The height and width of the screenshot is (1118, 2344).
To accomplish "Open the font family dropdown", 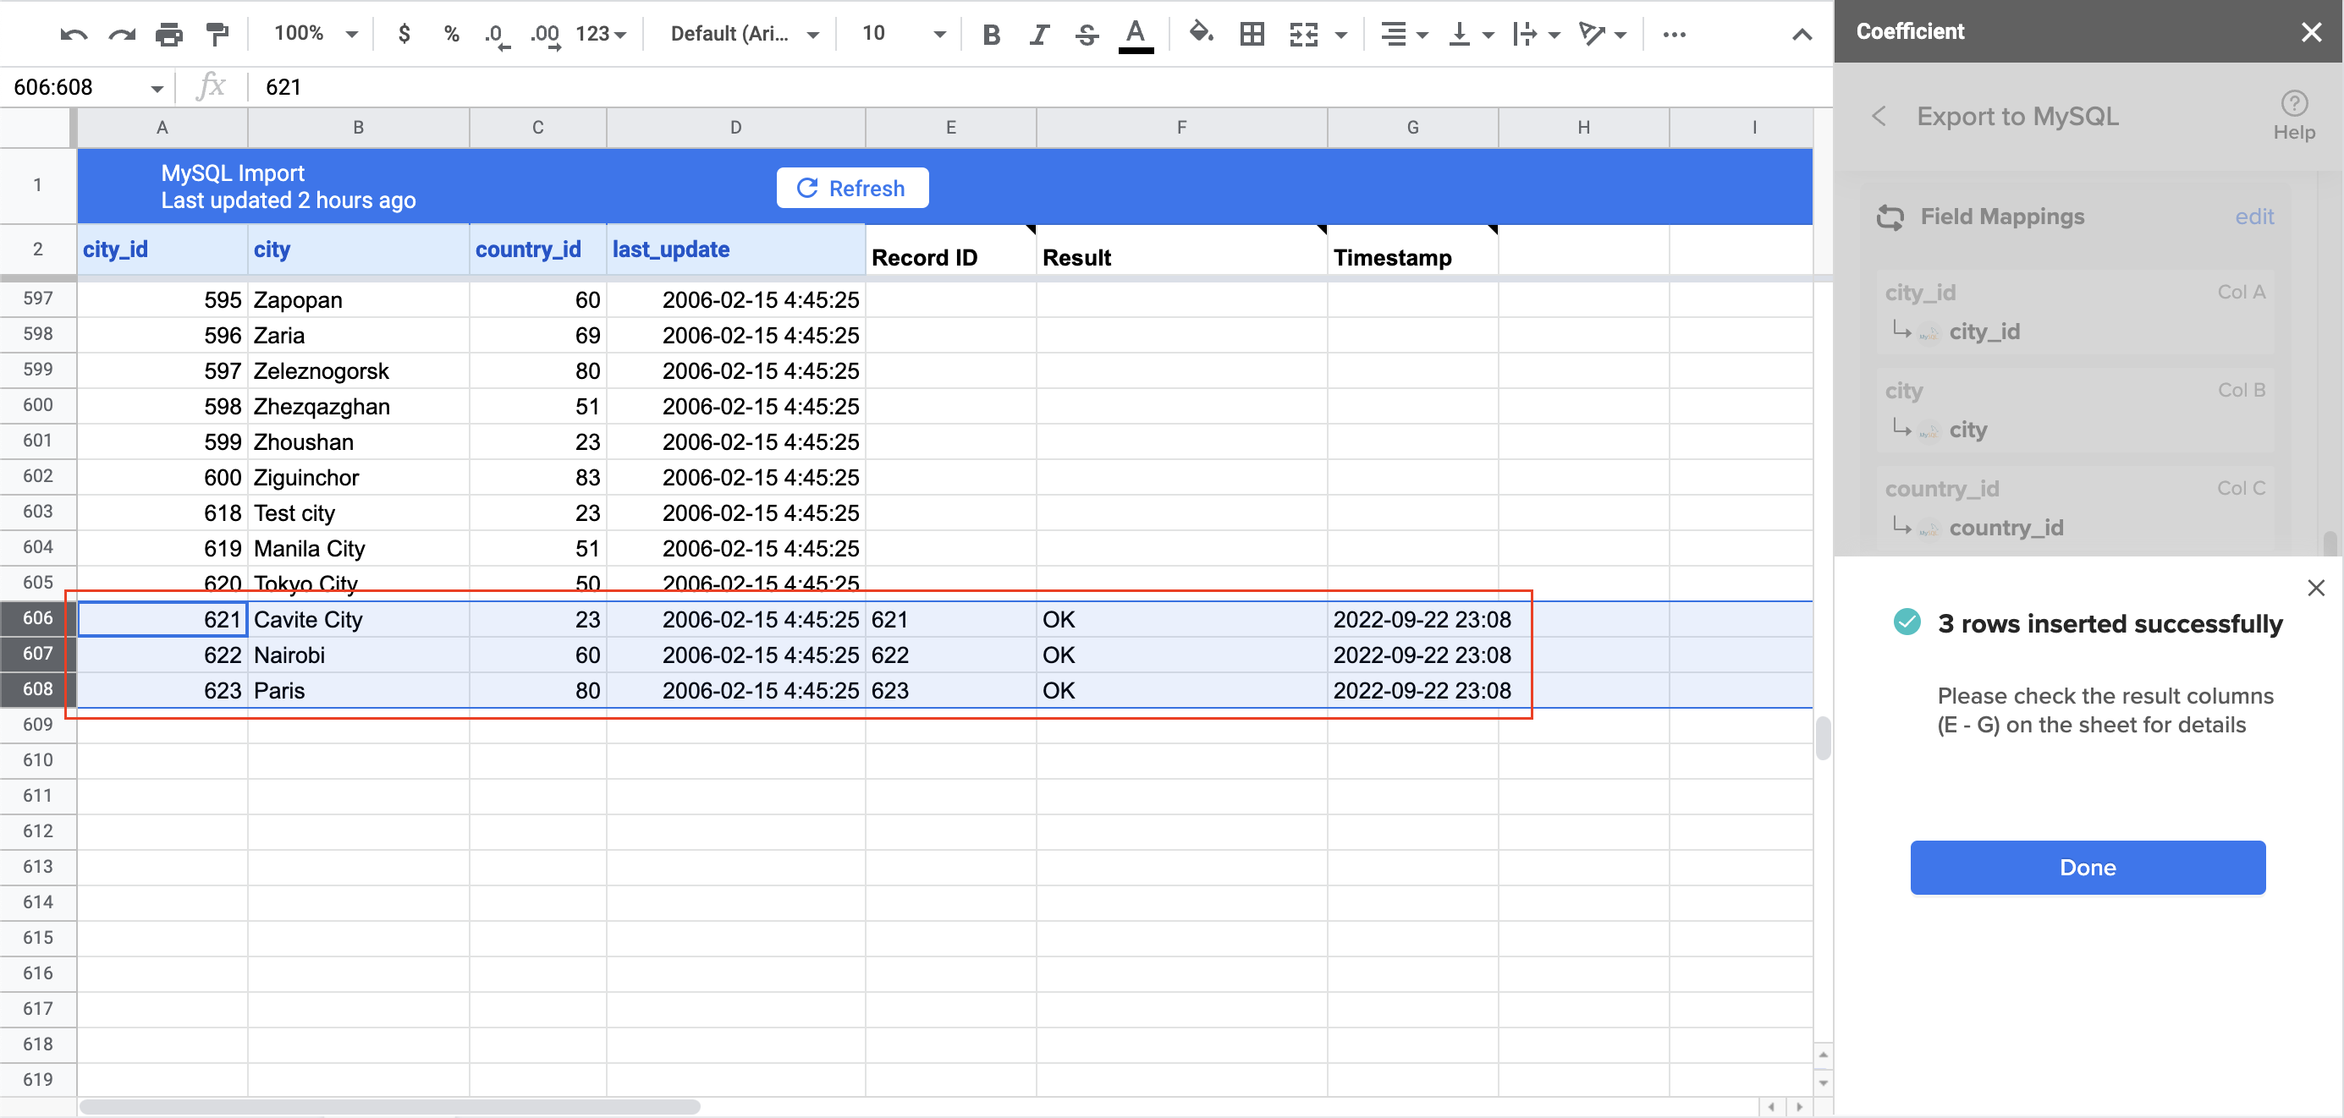I will pos(745,35).
